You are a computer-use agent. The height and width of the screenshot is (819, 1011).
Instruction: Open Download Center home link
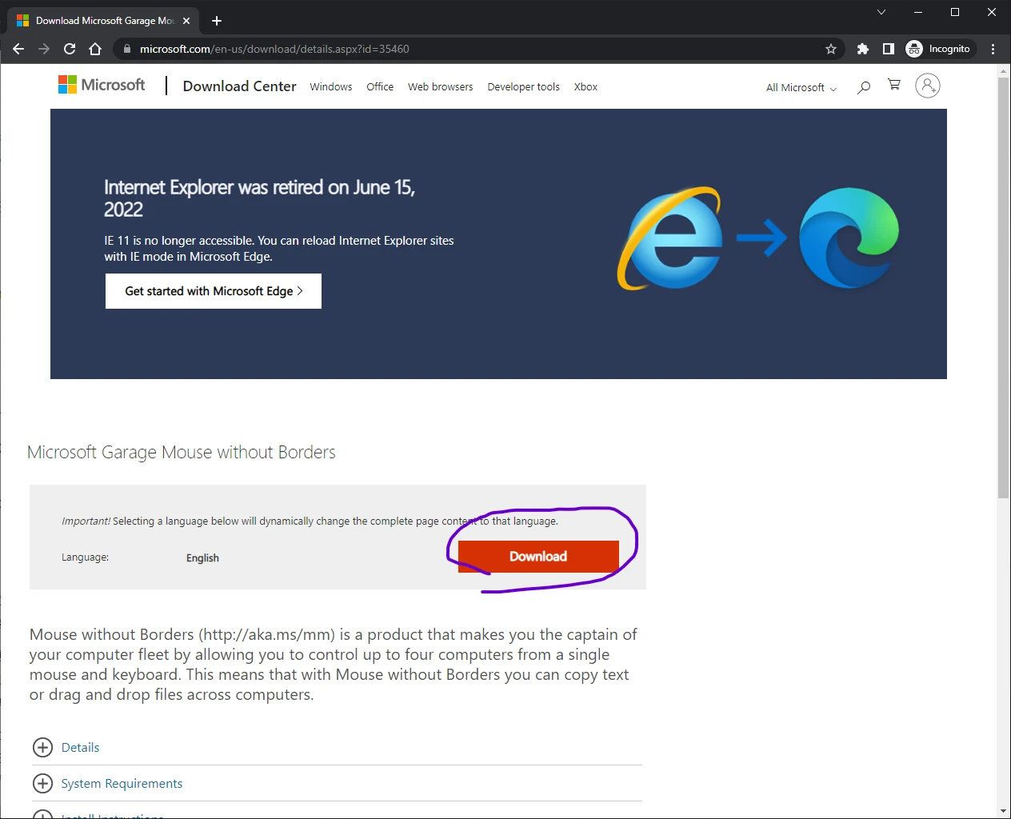coord(239,86)
